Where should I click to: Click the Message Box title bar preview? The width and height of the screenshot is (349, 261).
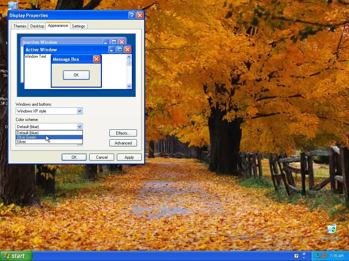76,59
